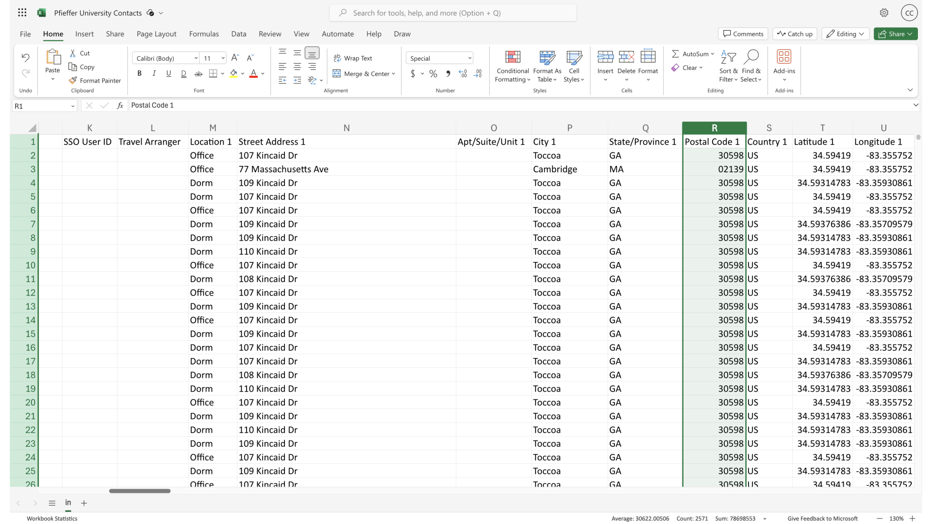Switch to the Formulas ribbon tab
The image size is (932, 524).
pyautogui.click(x=204, y=34)
